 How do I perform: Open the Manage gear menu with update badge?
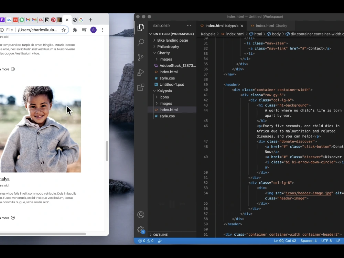coord(141,230)
